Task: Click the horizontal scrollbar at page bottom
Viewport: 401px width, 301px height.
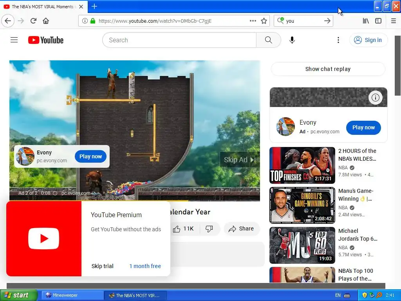Action: (x=196, y=286)
